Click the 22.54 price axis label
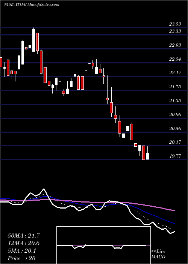 click(x=175, y=59)
